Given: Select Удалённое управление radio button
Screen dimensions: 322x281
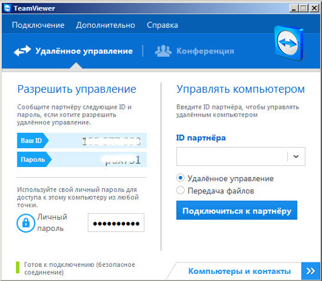Looking at the screenshot, I should pyautogui.click(x=180, y=178).
